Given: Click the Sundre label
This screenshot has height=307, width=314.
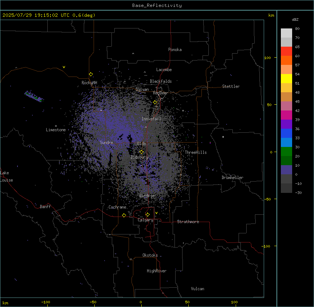Looking at the screenshot, I should (x=106, y=143).
